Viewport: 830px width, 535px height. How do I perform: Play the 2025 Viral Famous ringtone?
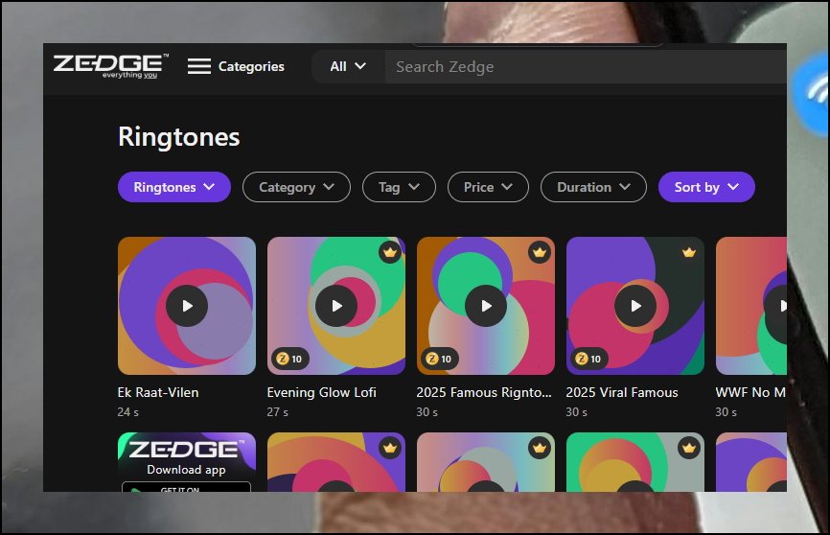(635, 306)
